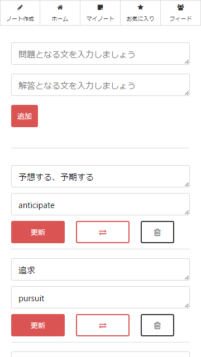201x357 pixels.
Task: Click the resize handle of pursuit textarea
Action: coord(187,306)
